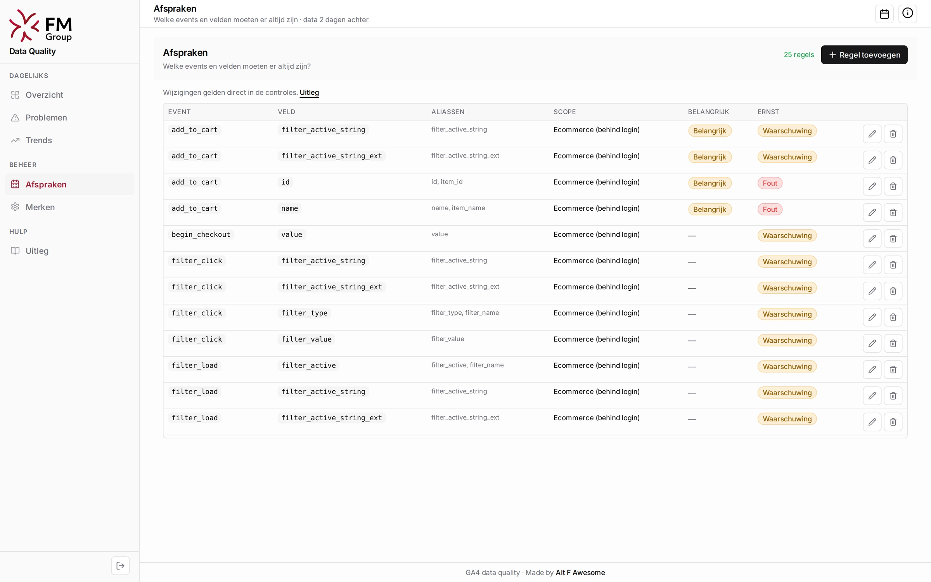Delete the begin_checkout value rule

pos(893,239)
